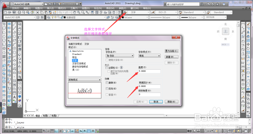Open the AutoCAD application menu logo button

click(x=5, y=5)
